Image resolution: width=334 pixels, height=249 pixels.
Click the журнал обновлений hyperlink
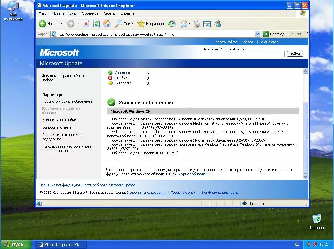coord(195,174)
